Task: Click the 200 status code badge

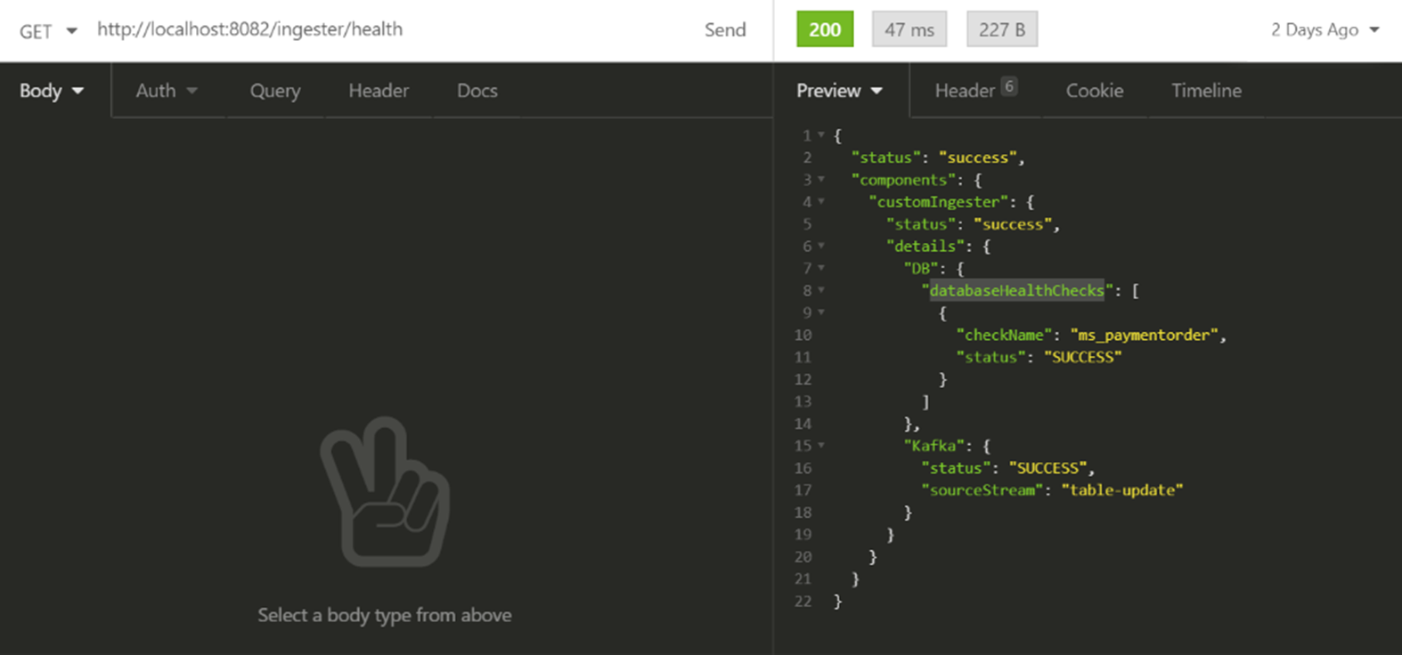Action: coord(824,29)
